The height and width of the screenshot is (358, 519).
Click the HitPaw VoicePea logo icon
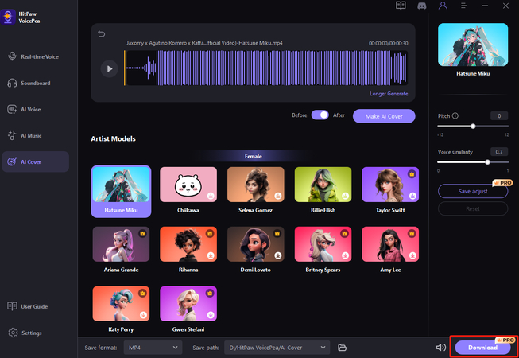click(x=8, y=17)
